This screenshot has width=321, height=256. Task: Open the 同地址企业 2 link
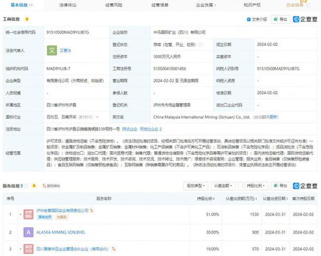[x=151, y=129]
